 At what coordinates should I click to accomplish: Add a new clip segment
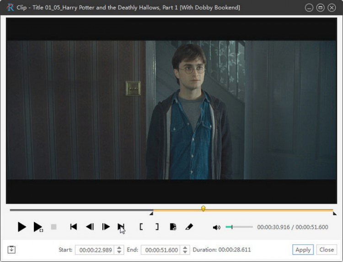pyautogui.click(x=173, y=227)
